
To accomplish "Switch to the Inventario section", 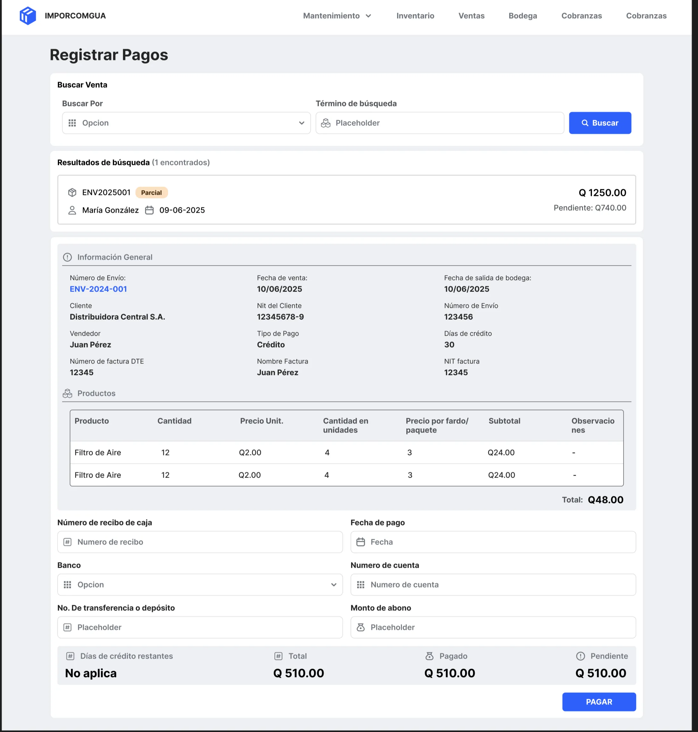I will pos(415,16).
